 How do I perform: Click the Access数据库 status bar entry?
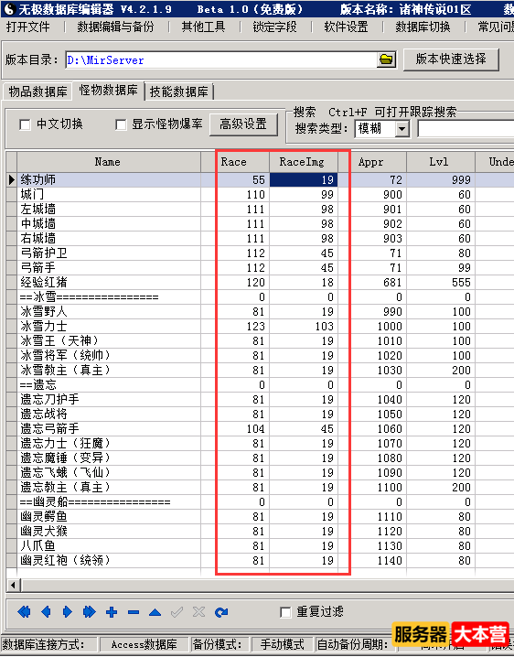coord(144,644)
